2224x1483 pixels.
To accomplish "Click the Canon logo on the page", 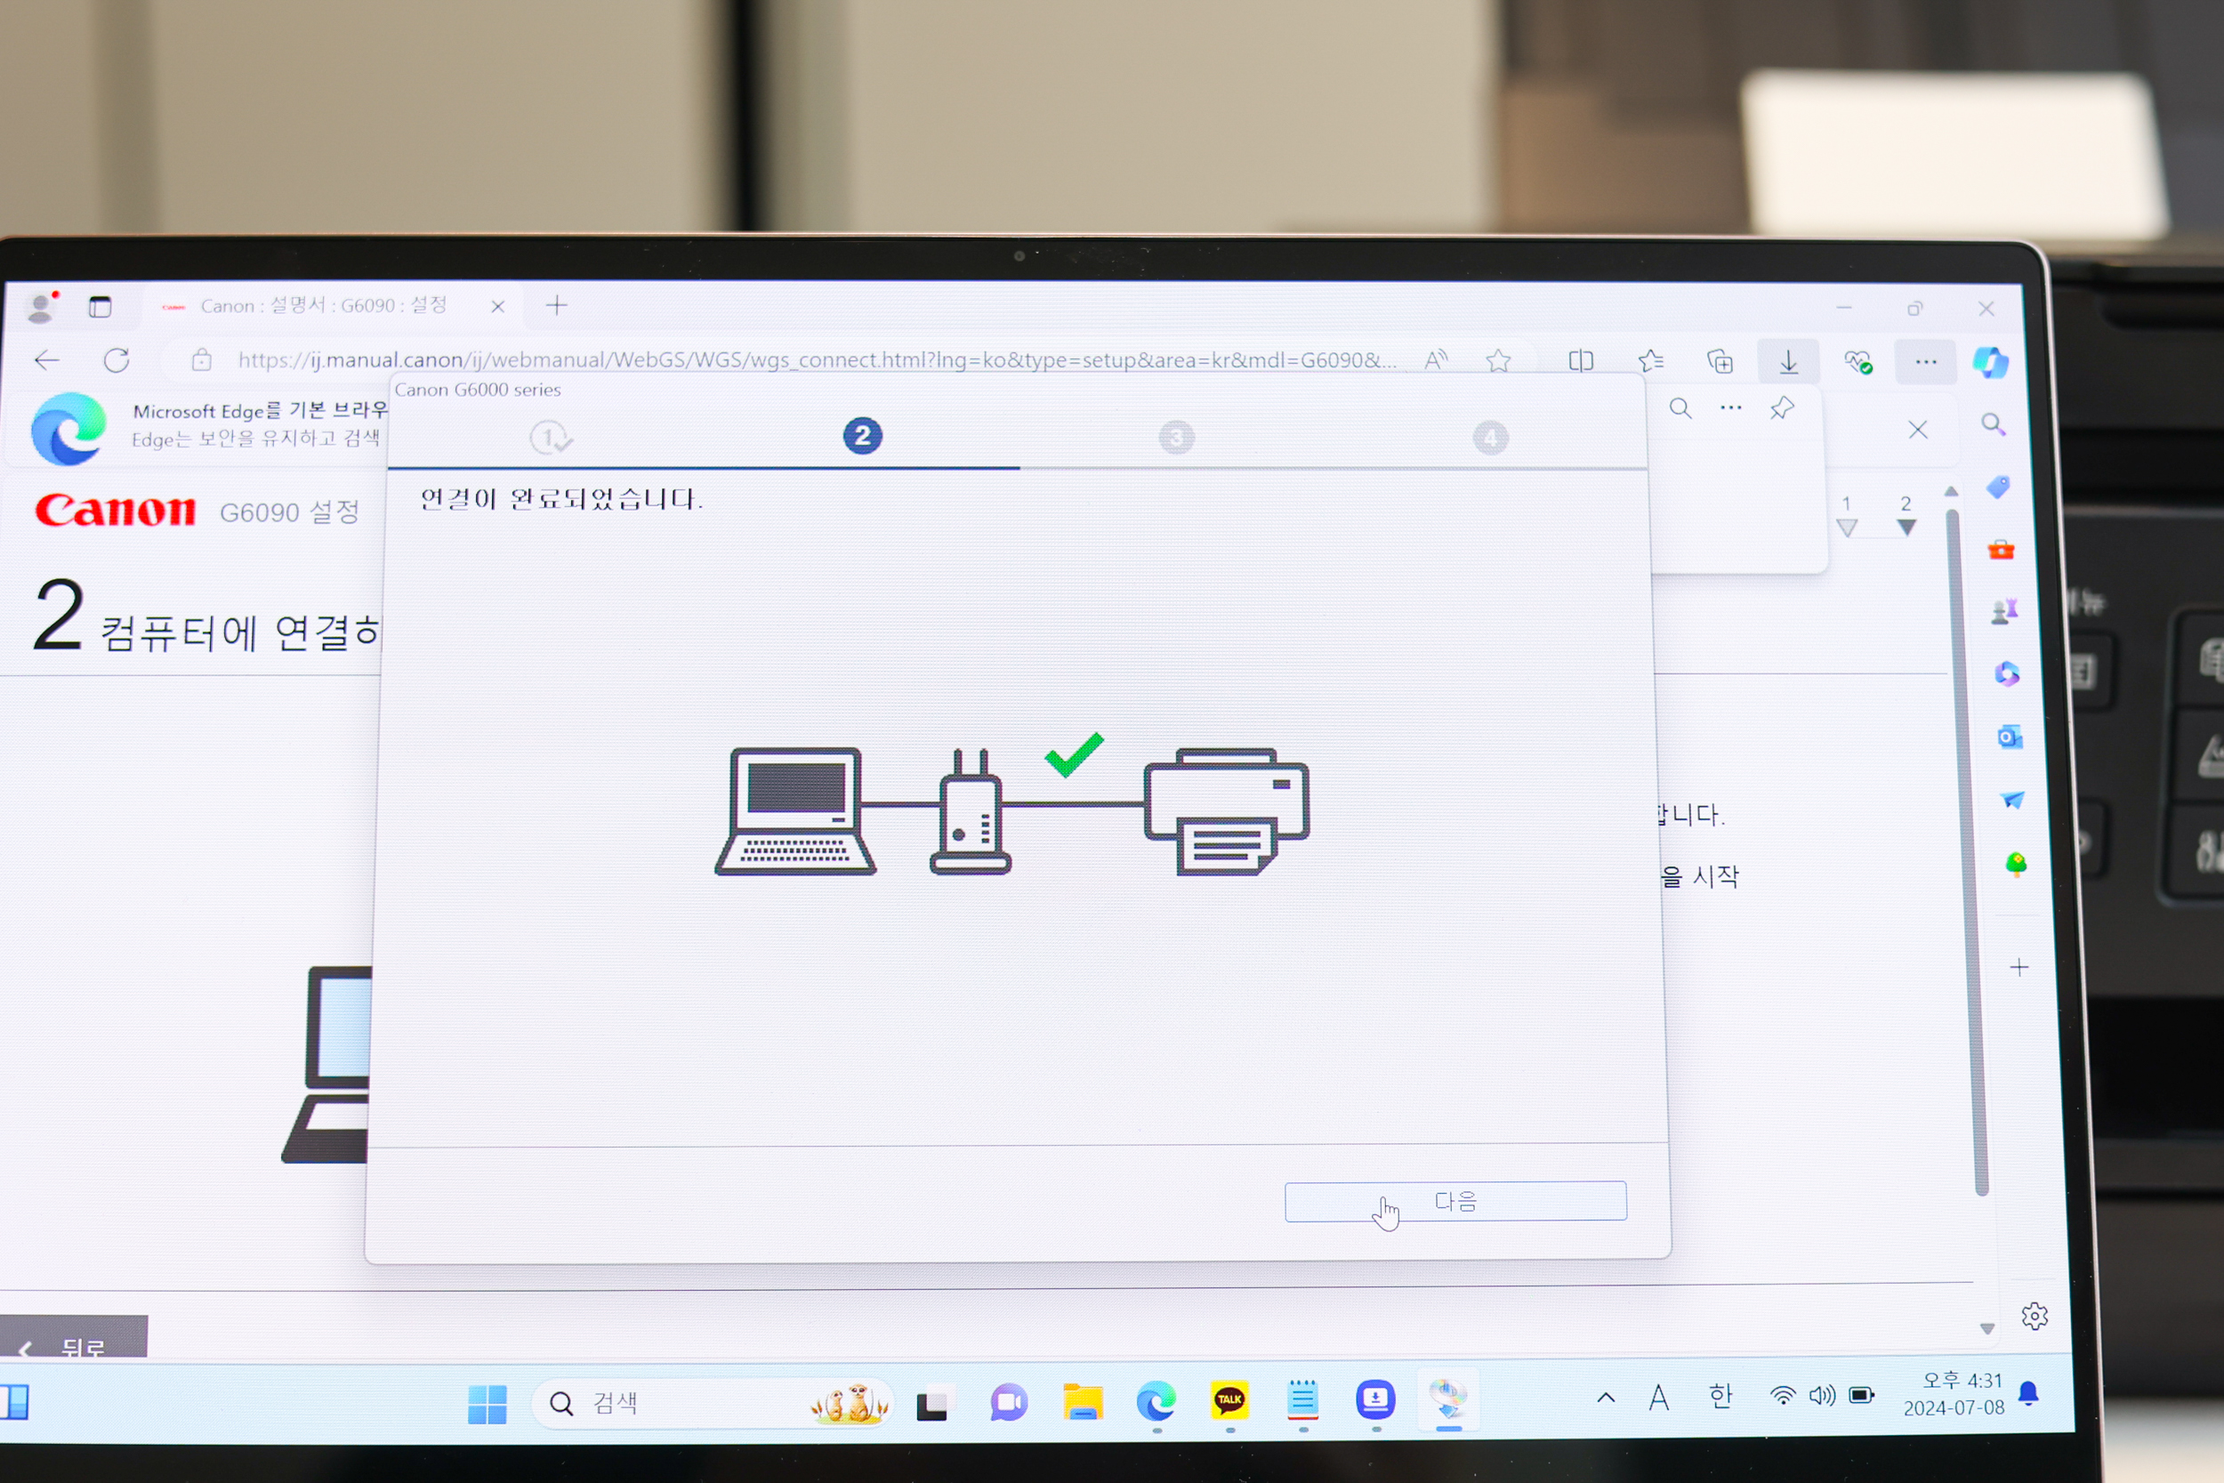I will 116,510.
